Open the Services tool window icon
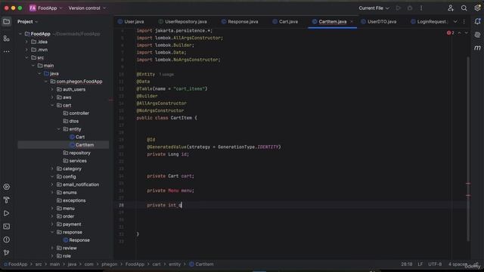 tap(6, 187)
